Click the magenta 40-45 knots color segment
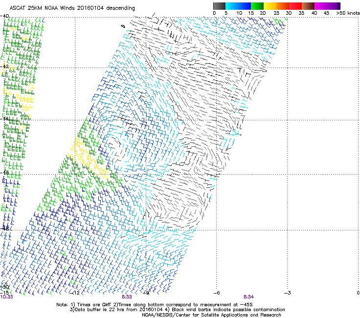Image resolution: width=362 pixels, height=318 pixels. pyautogui.click(x=321, y=6)
